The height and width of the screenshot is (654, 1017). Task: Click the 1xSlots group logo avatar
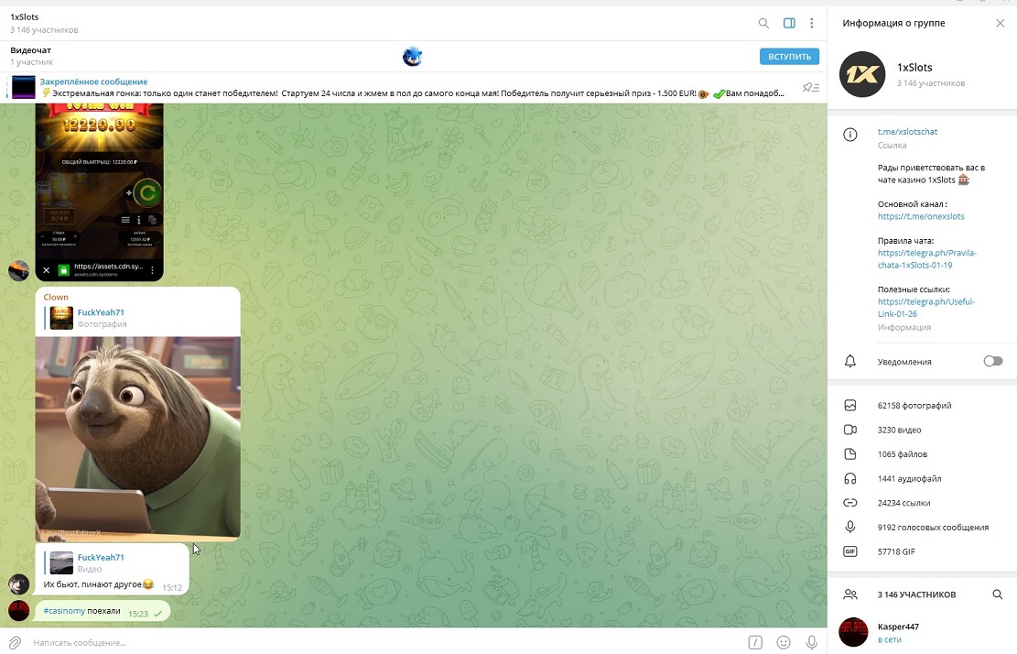coord(862,74)
